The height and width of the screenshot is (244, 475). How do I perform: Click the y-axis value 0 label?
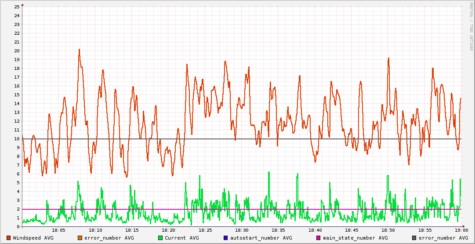tap(18, 227)
